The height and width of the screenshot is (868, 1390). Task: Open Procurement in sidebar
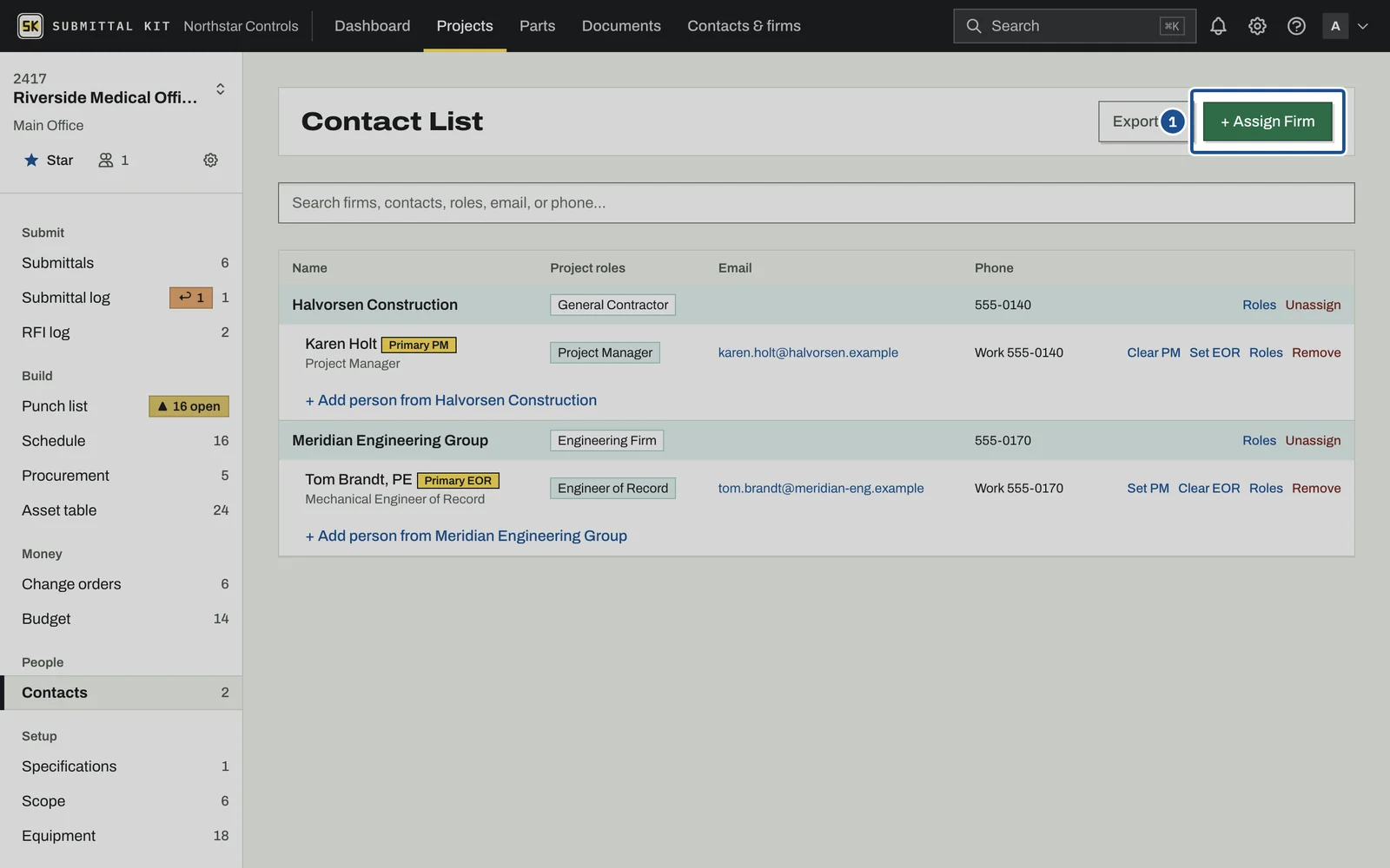(122, 476)
